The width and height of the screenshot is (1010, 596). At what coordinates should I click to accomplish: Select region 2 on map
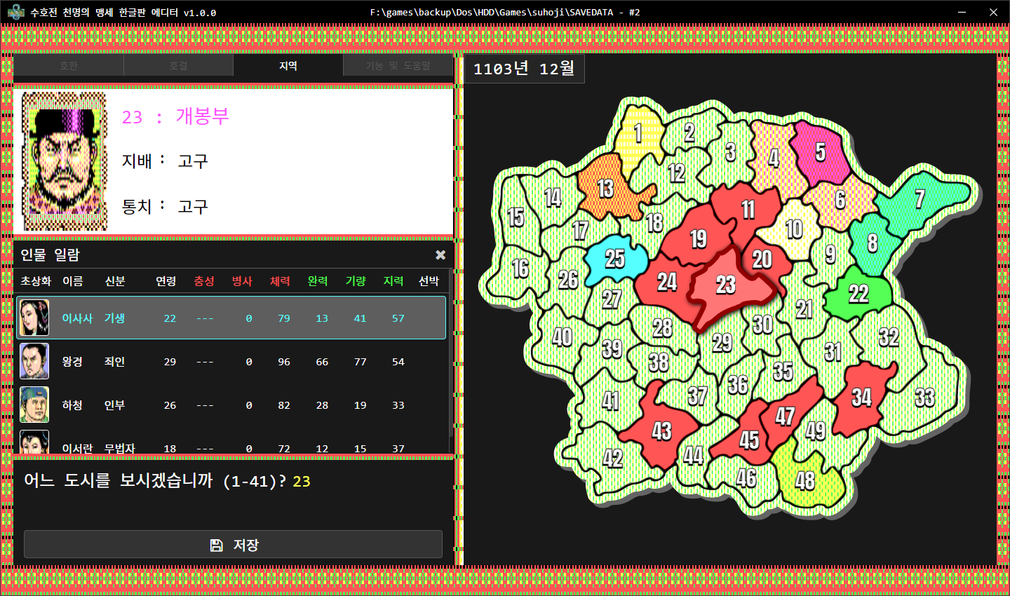[x=689, y=132]
